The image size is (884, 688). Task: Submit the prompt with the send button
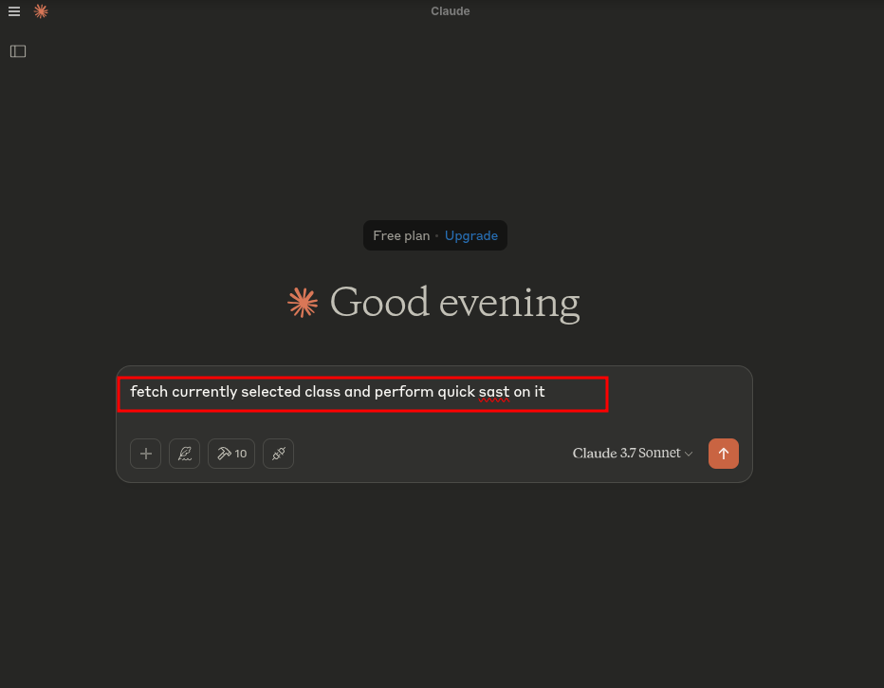pyautogui.click(x=724, y=454)
